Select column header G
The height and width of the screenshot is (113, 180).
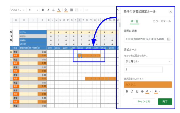coord(16,20)
